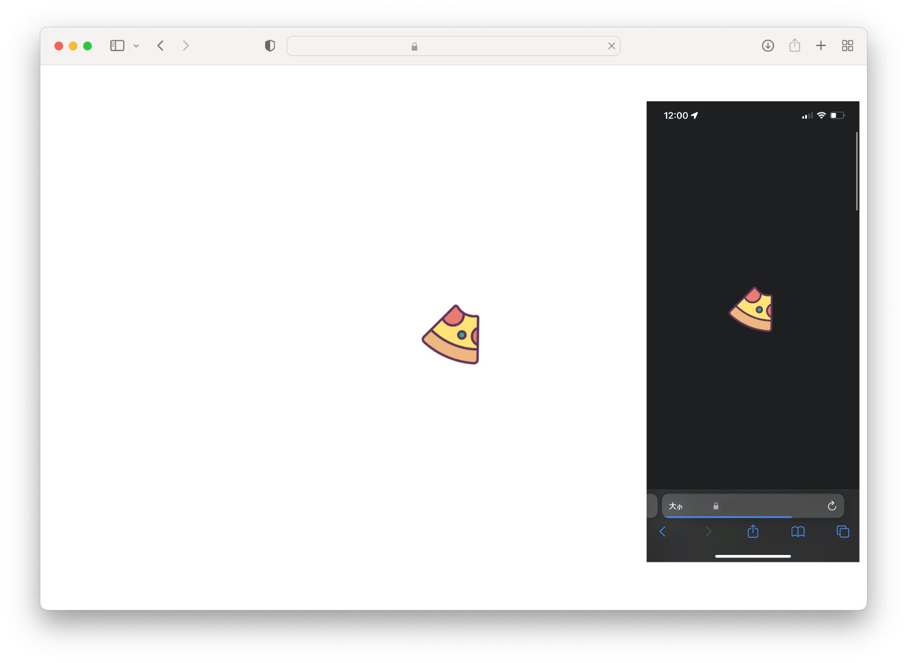Open bookmarks in the mobile toolbar
907x663 pixels.
(x=798, y=532)
